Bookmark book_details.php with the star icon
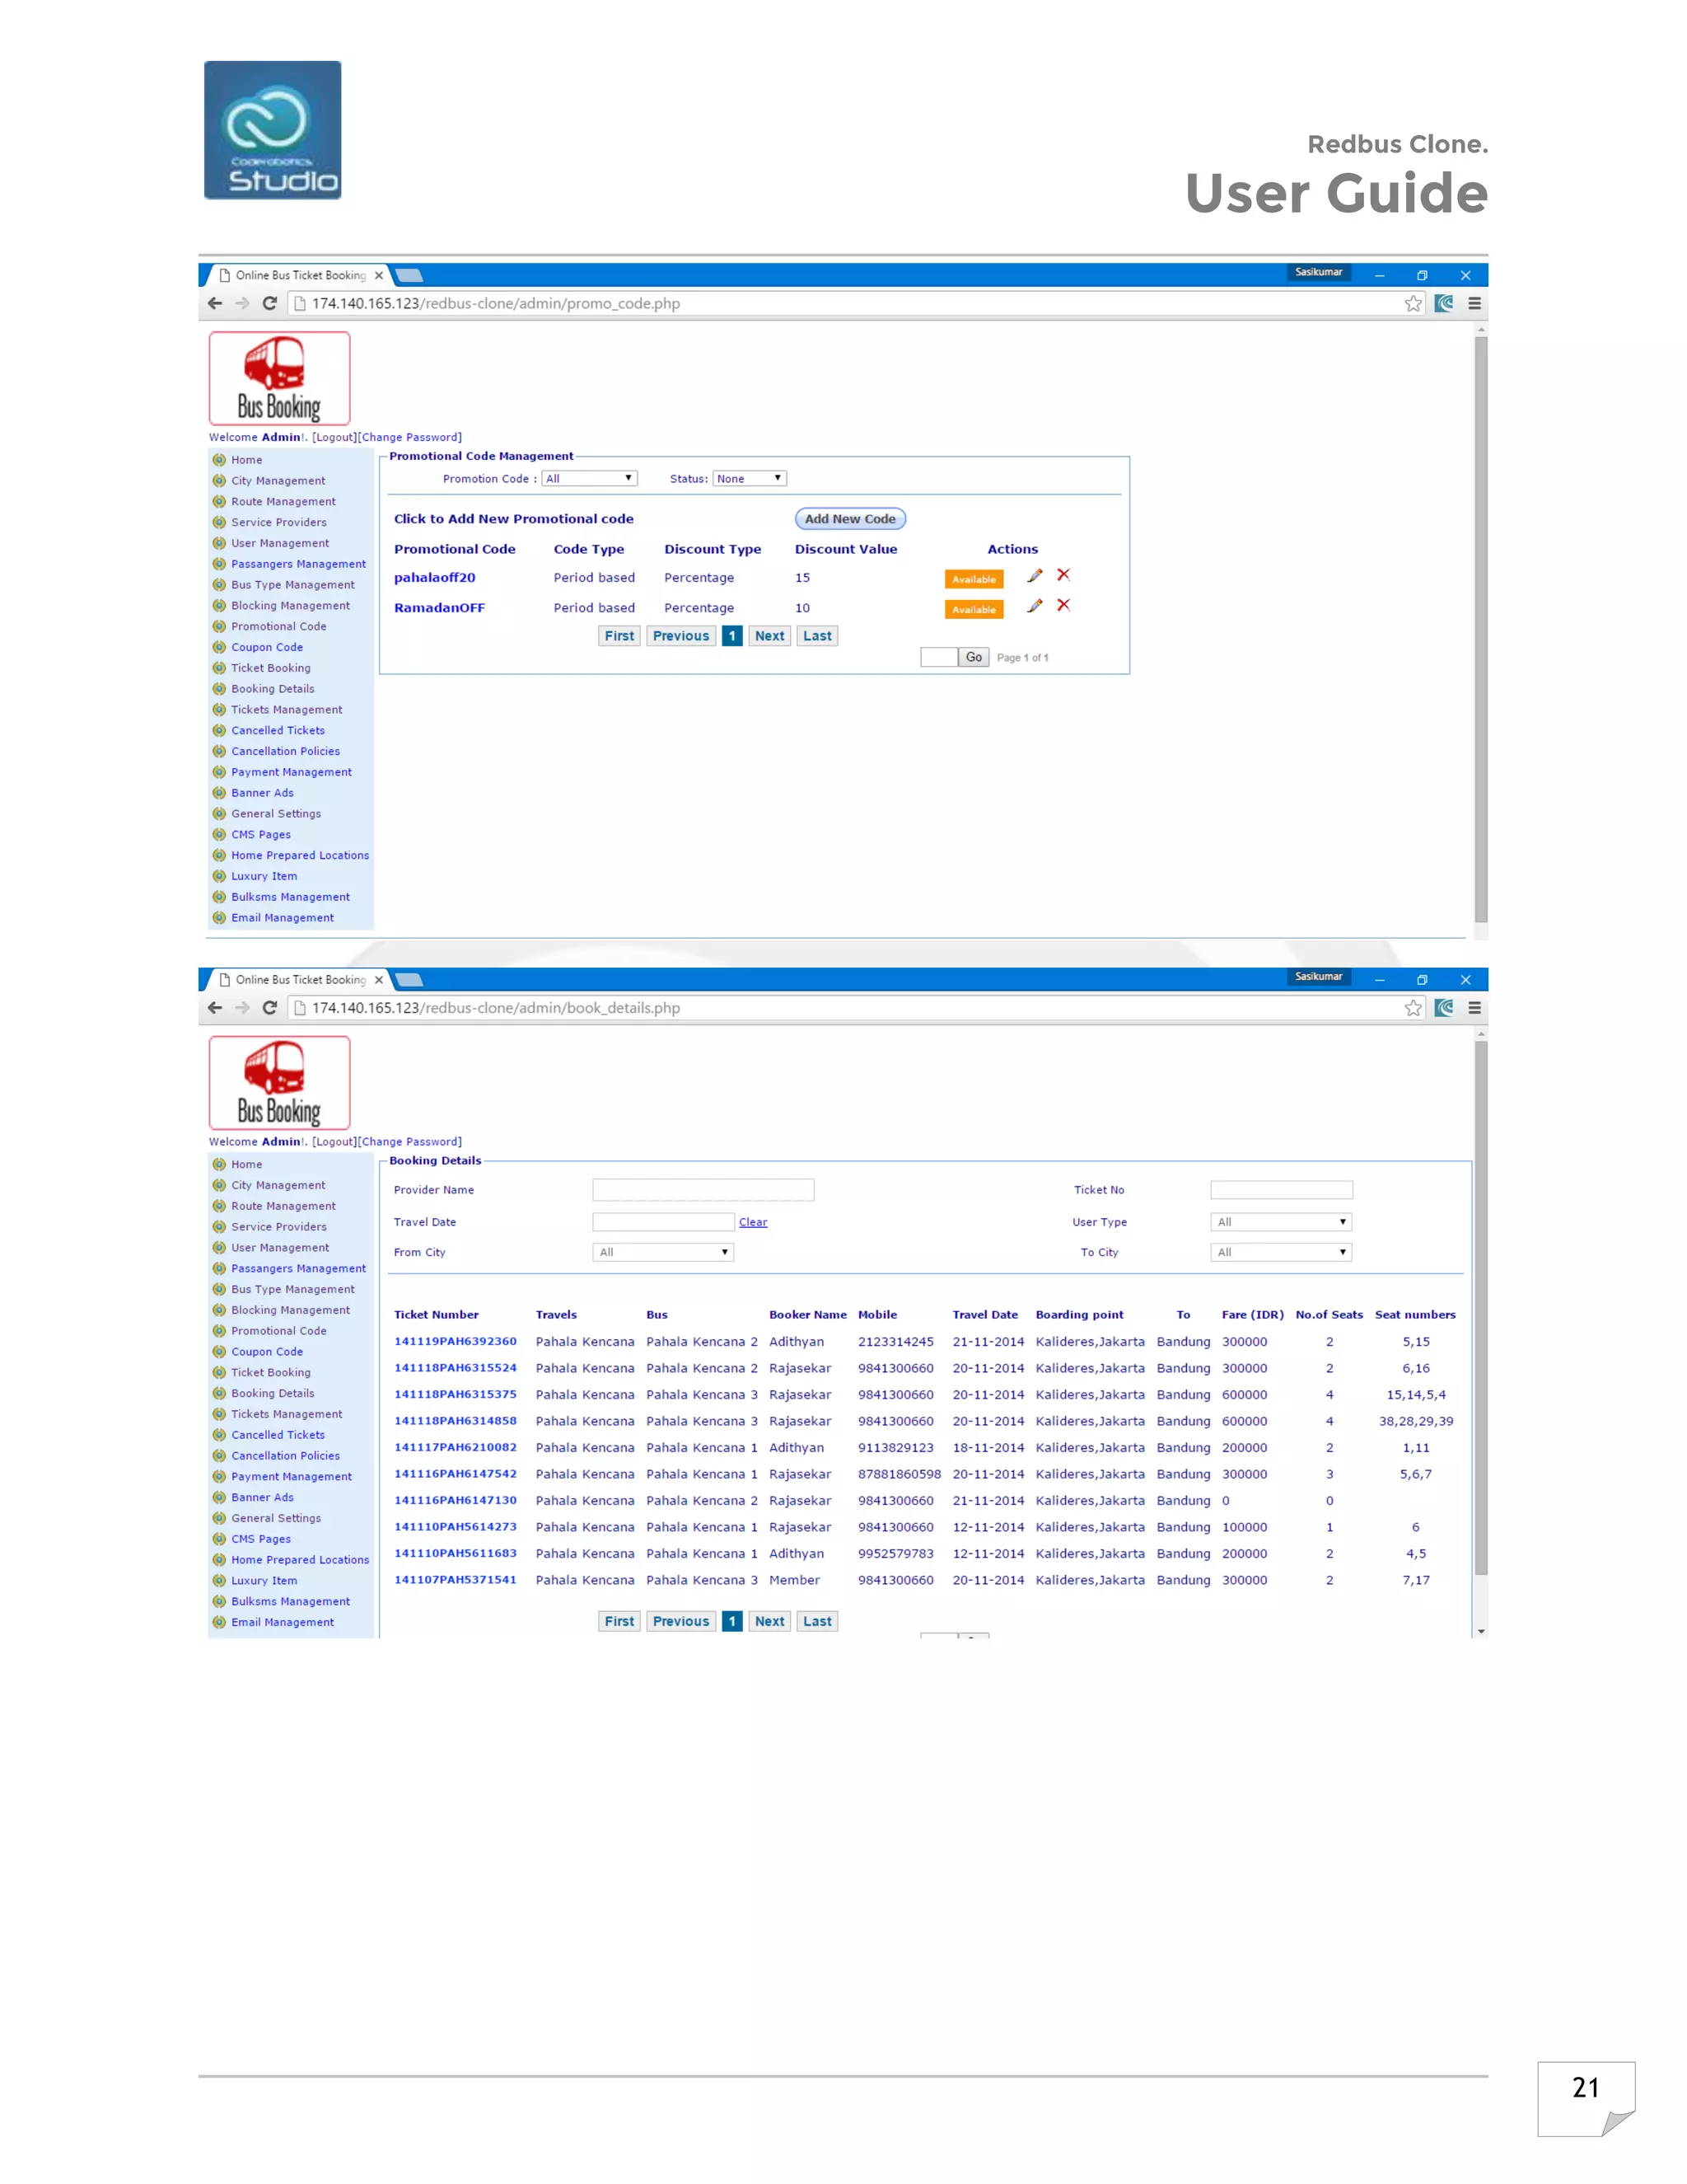This screenshot has width=1687, height=2184. point(1414,1008)
